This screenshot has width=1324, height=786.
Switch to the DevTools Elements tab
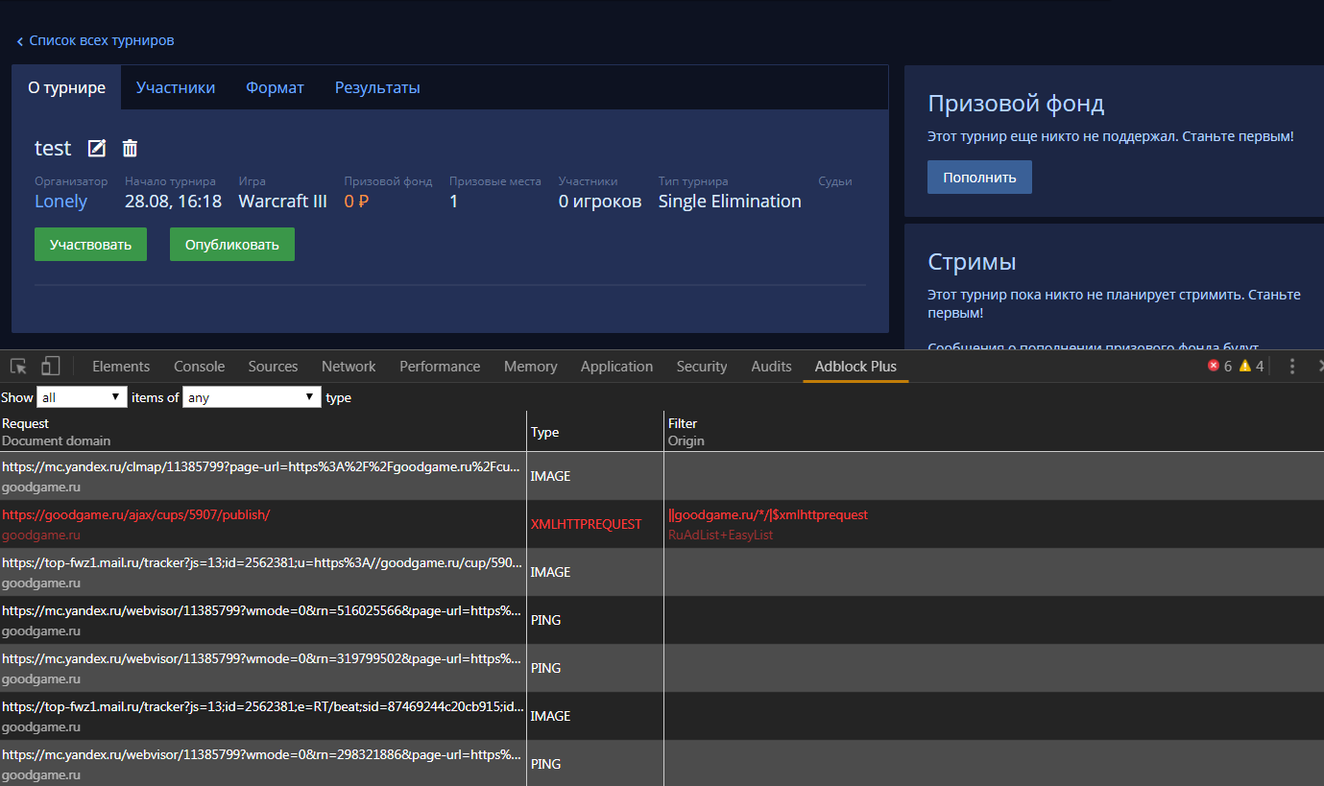click(121, 366)
